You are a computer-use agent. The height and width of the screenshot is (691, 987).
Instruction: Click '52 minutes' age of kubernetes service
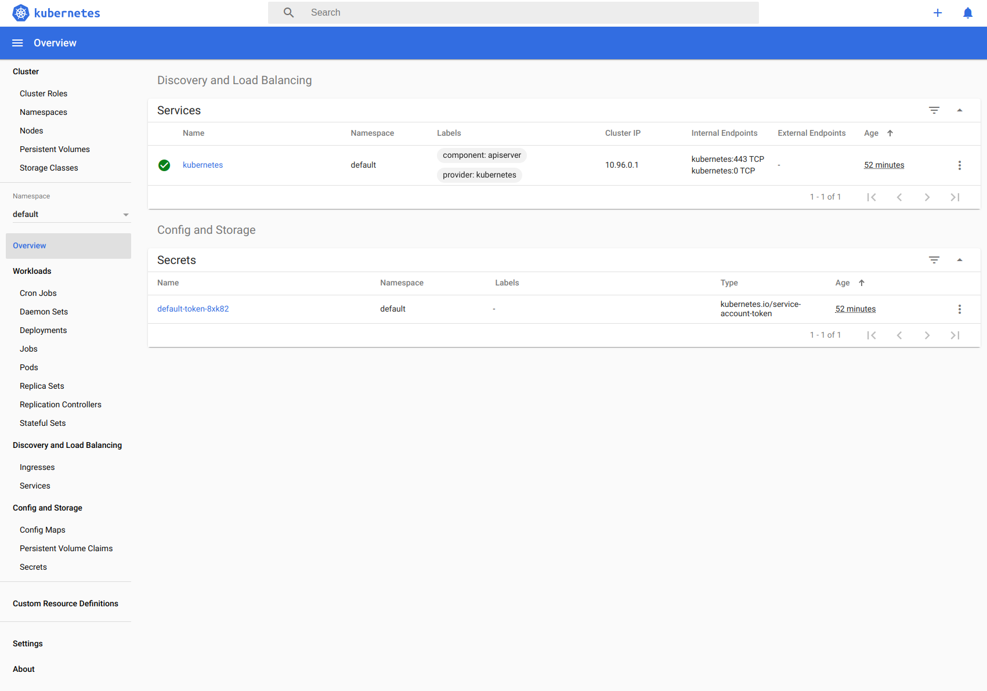pyautogui.click(x=884, y=165)
